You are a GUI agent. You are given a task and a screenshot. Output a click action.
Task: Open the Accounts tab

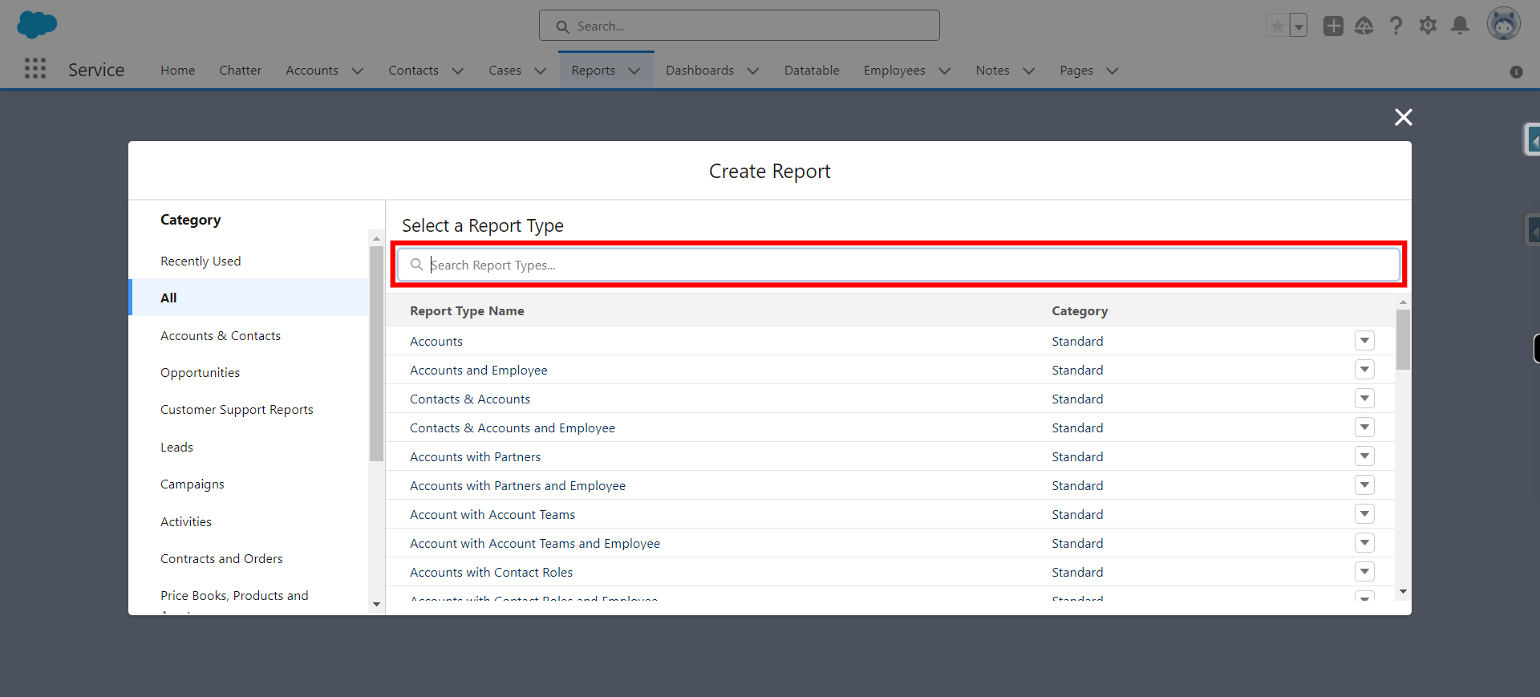(311, 71)
